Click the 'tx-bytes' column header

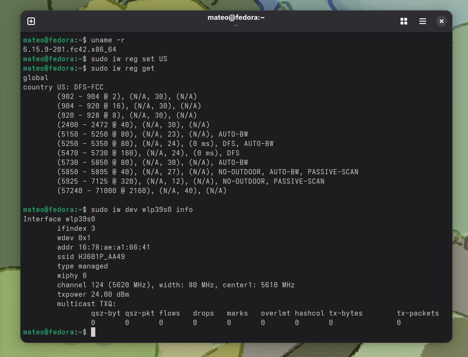pos(345,314)
